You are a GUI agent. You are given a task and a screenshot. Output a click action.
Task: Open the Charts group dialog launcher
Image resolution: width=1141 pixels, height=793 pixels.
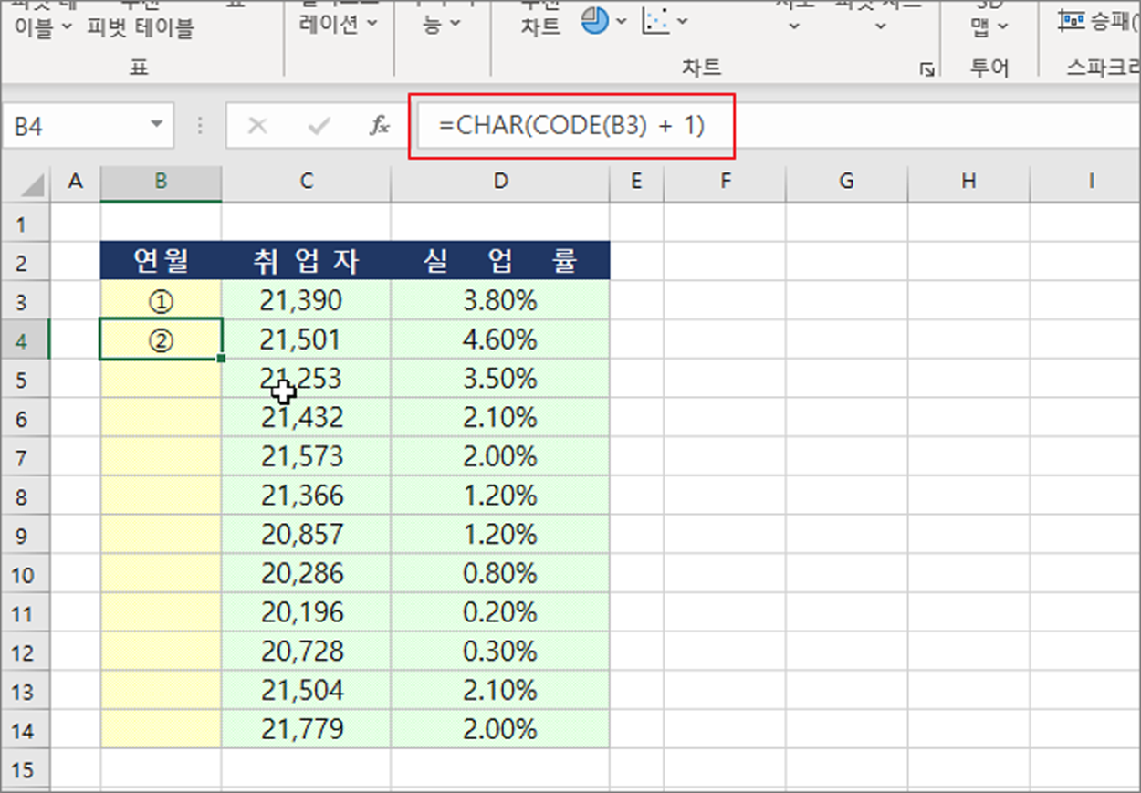(927, 68)
